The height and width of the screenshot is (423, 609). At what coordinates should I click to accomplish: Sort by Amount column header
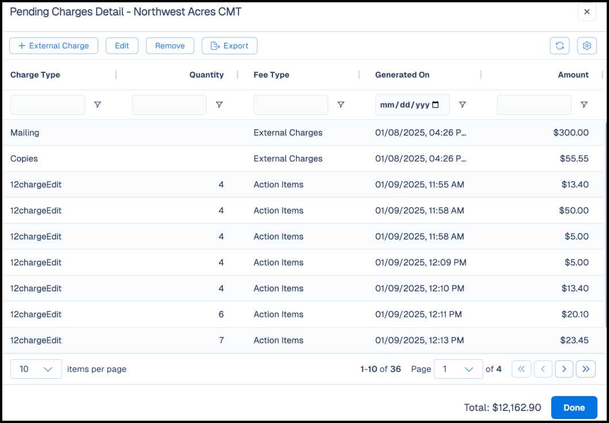click(x=573, y=75)
